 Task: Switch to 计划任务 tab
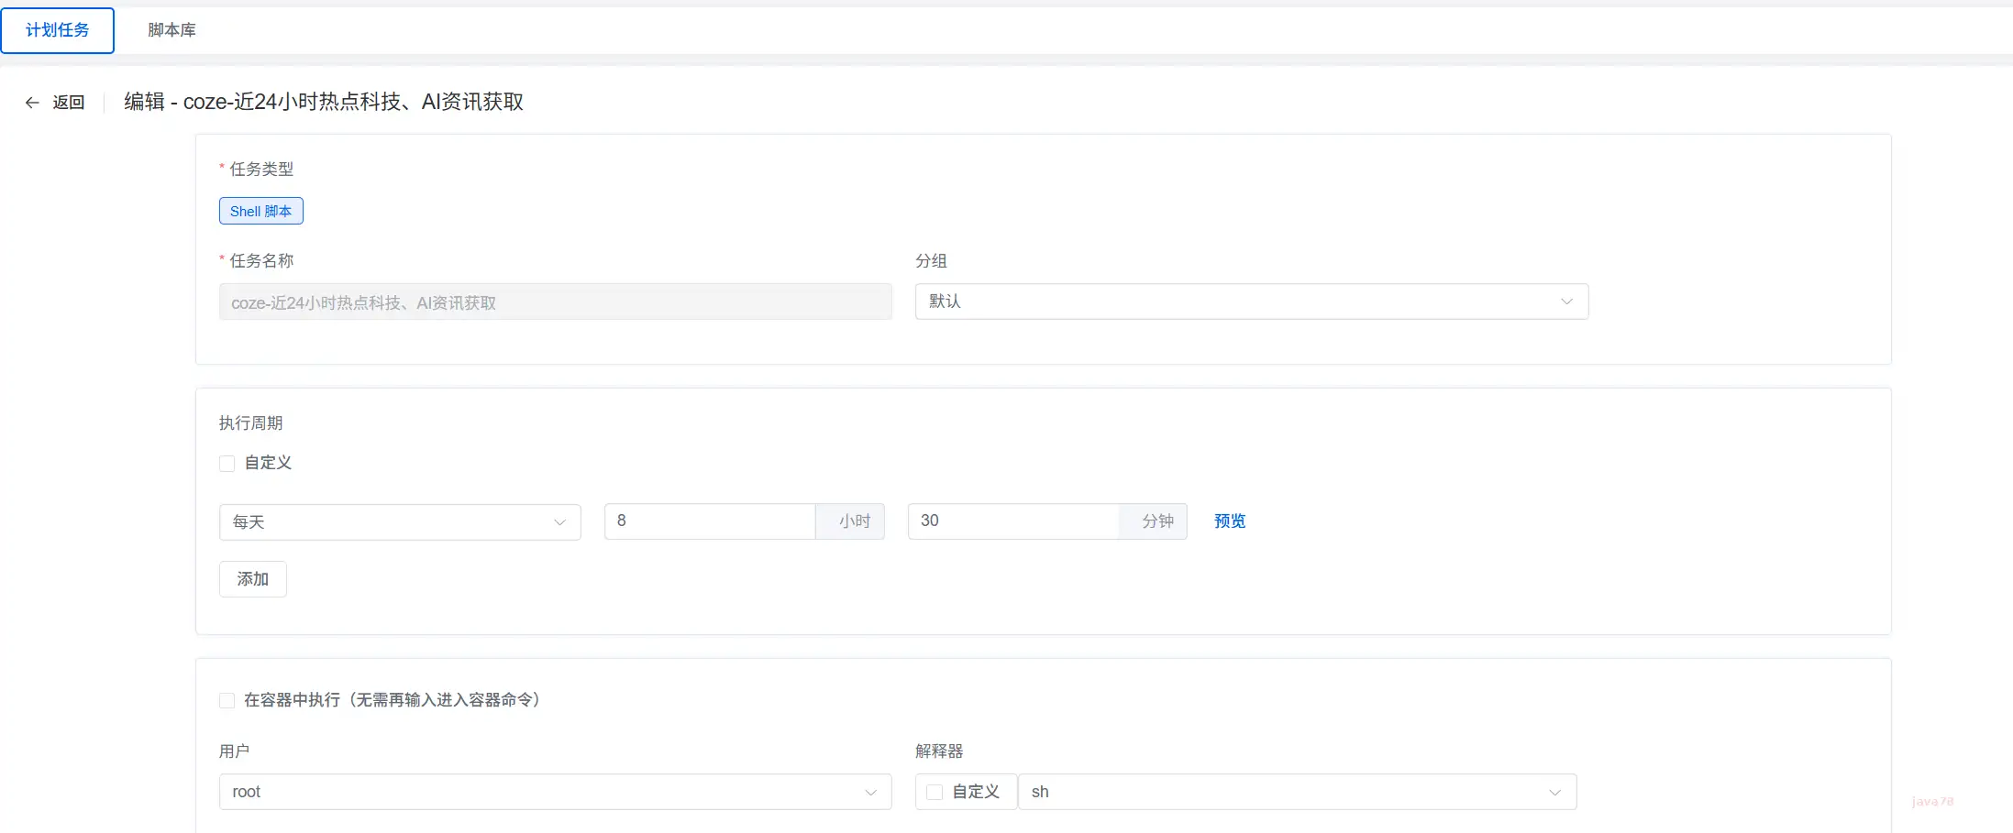[58, 30]
